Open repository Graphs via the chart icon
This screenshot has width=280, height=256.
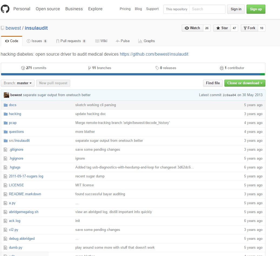point(140,41)
